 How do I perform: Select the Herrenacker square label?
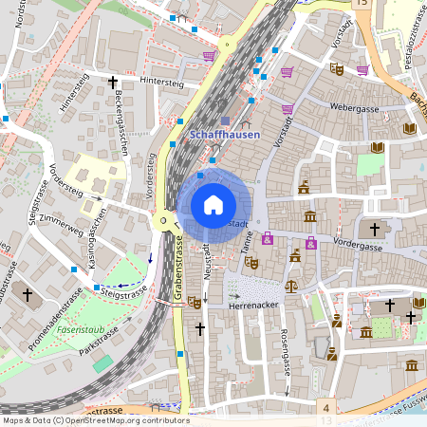pos(253,306)
